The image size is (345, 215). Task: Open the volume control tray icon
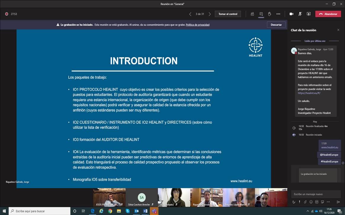tap(321, 211)
